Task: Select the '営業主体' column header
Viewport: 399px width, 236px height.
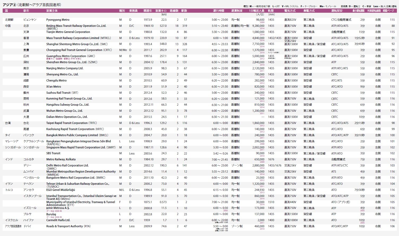Action: point(52,11)
